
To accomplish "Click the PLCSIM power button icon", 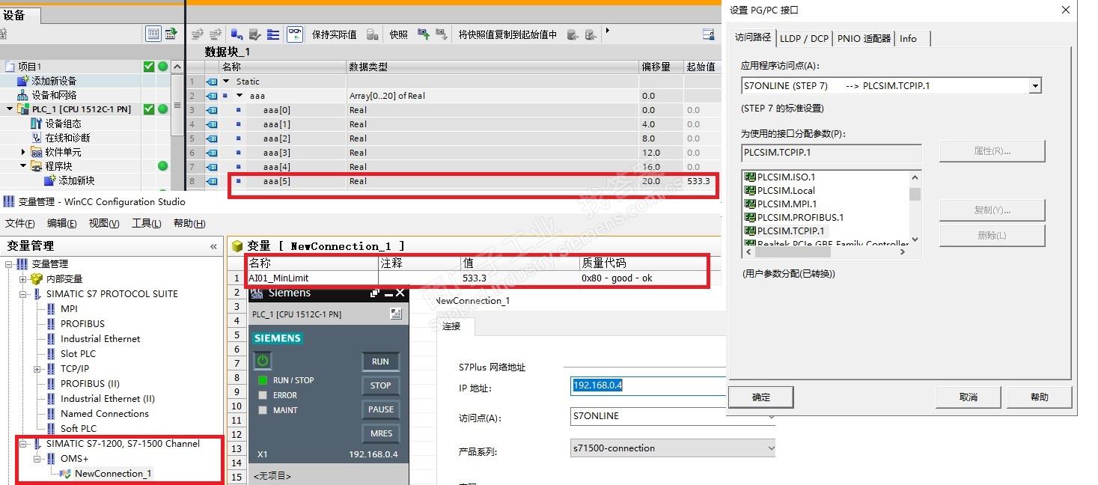I will (x=263, y=361).
